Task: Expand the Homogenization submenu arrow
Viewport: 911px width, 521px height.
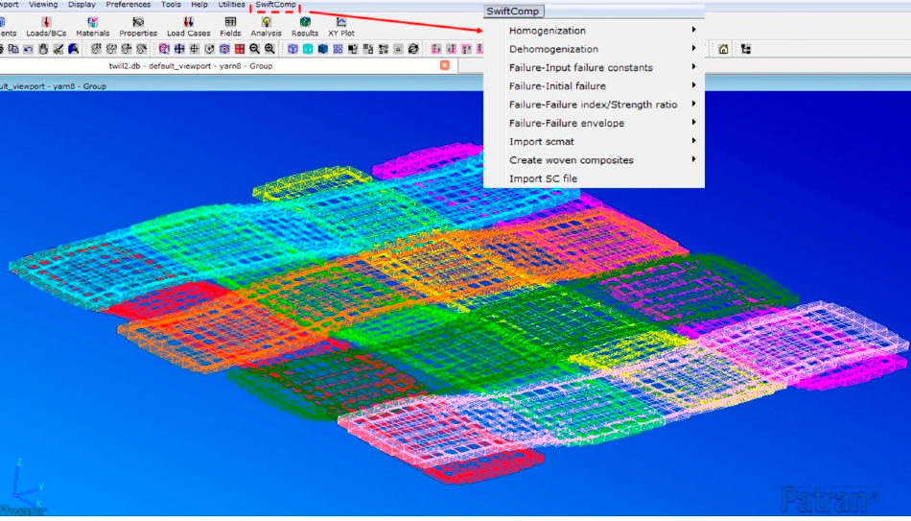Action: point(693,30)
